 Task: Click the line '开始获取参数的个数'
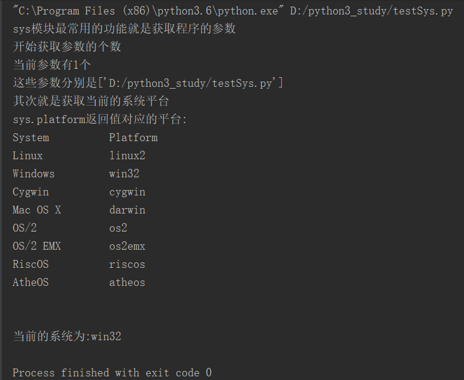(x=67, y=47)
